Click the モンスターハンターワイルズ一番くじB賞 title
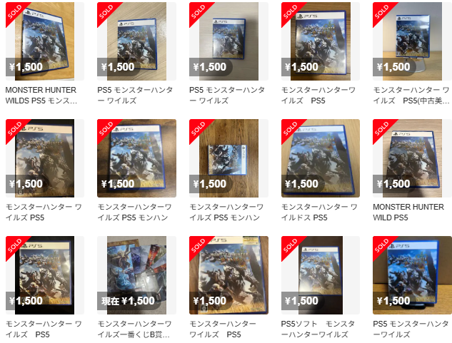The height and width of the screenshot is (343, 452). pos(135,329)
